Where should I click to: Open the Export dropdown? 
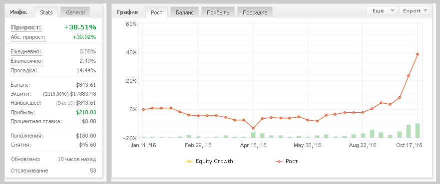tap(415, 10)
